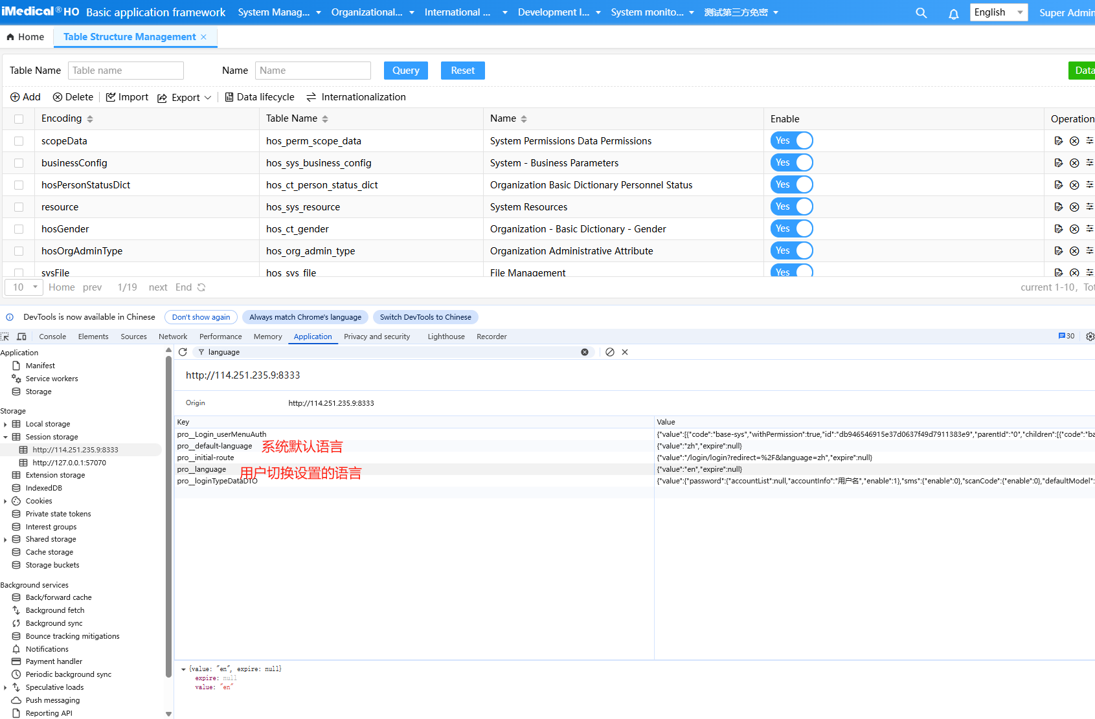Viewport: 1095px width, 719px height.
Task: Sort by the Encoding column header arrows
Action: coord(90,119)
